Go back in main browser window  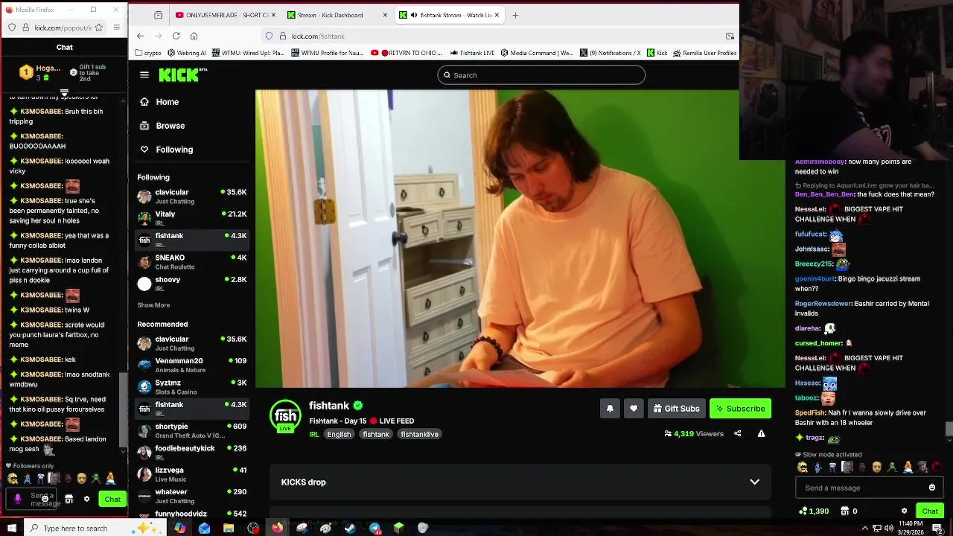(x=141, y=36)
